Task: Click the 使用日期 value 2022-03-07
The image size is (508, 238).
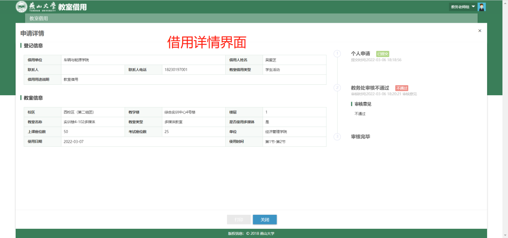Action: (74, 142)
